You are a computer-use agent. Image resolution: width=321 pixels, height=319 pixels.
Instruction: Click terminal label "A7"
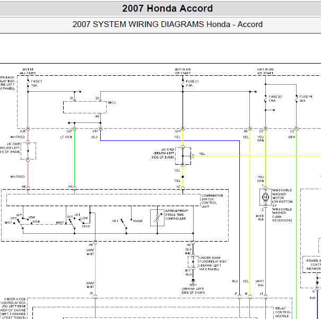pyautogui.click(x=178, y=187)
